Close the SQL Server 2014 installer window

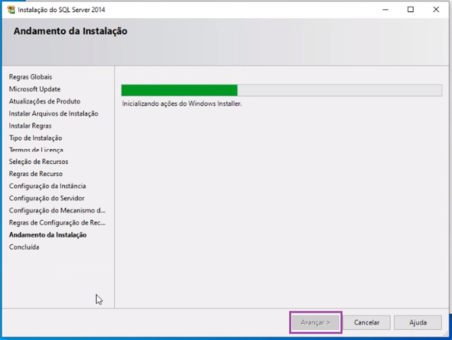(x=436, y=10)
